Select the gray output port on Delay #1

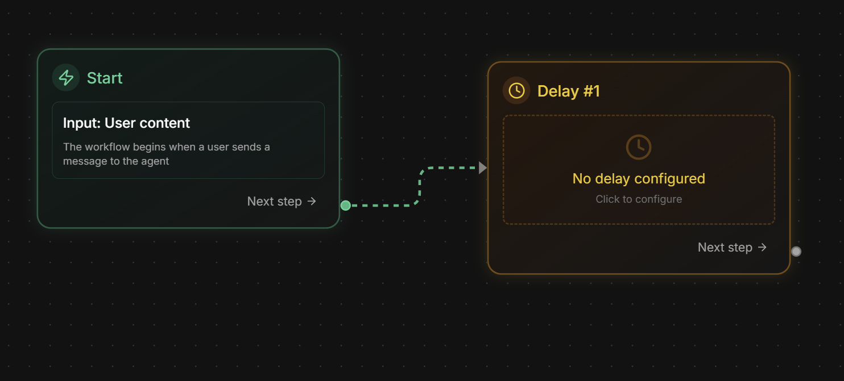(796, 251)
